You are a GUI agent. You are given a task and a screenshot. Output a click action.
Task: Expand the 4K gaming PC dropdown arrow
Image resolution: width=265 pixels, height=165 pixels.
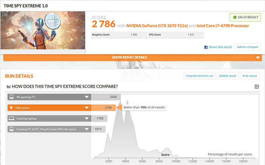pos(87,97)
